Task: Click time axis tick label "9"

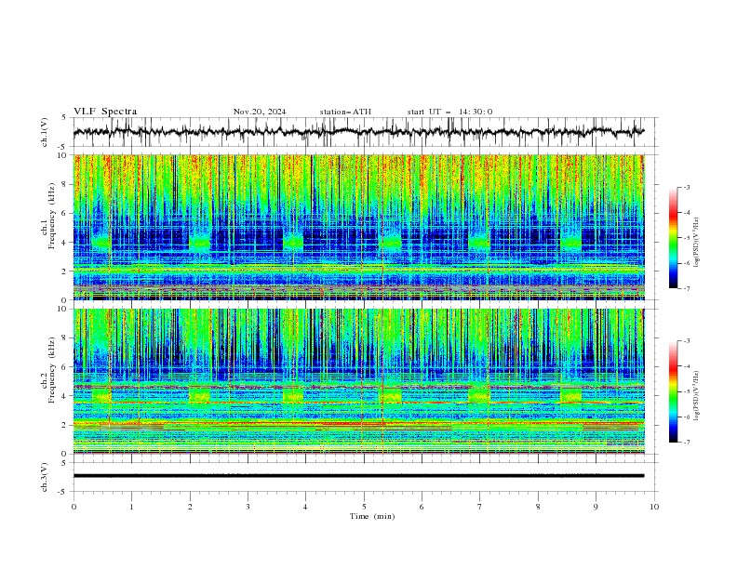Action: pyautogui.click(x=596, y=507)
